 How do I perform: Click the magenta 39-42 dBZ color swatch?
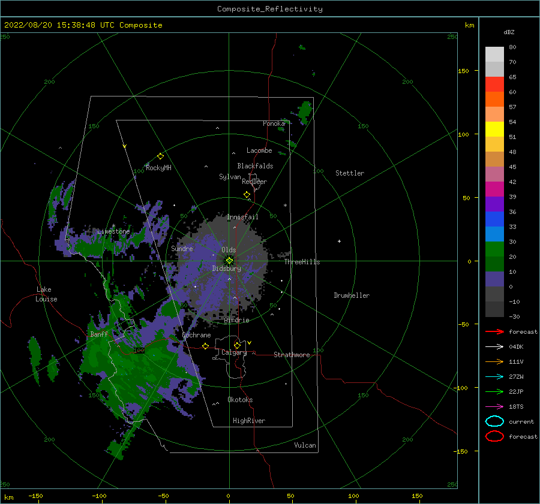494,189
